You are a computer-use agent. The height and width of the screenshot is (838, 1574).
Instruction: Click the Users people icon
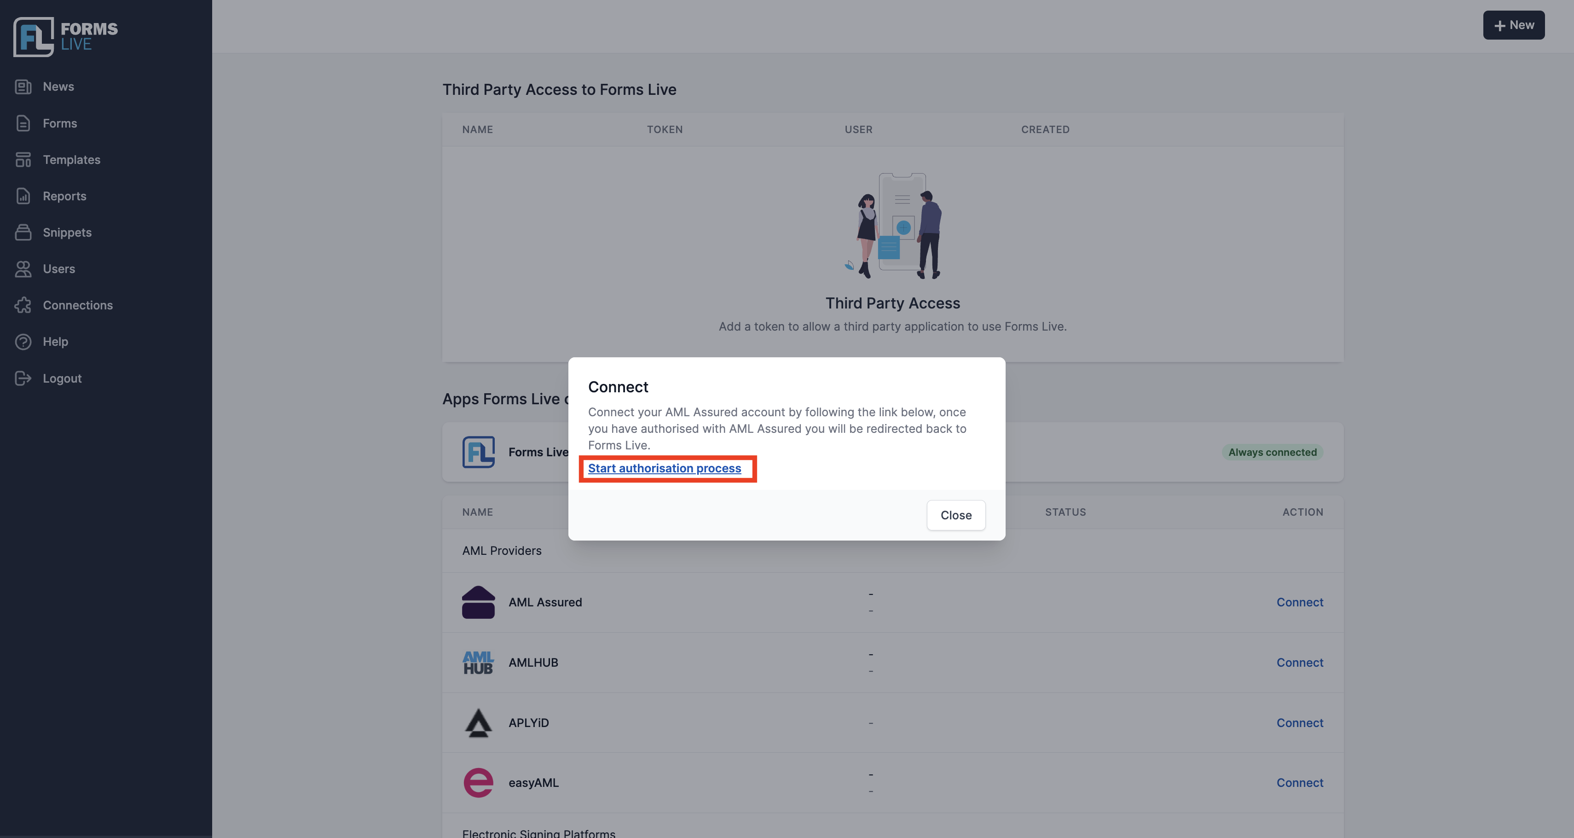click(x=23, y=269)
